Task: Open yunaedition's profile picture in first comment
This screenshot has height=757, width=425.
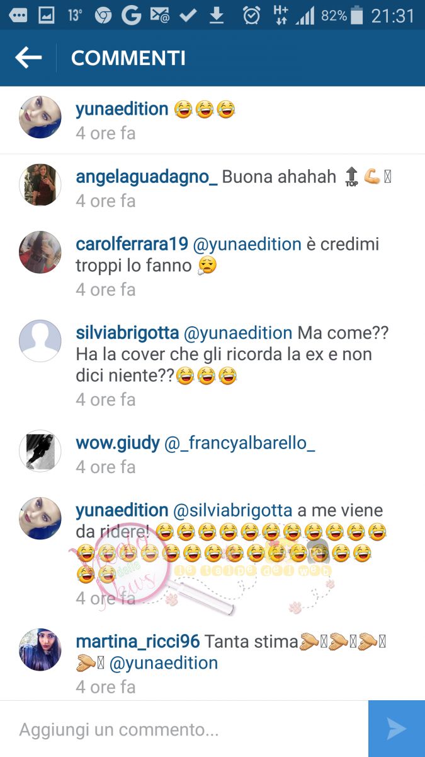Action: coord(40,117)
